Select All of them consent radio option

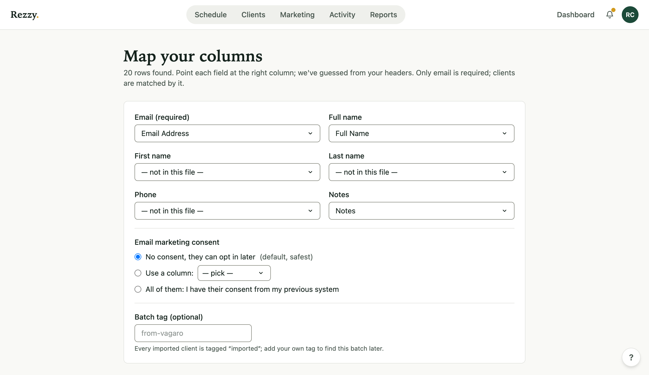[138, 289]
